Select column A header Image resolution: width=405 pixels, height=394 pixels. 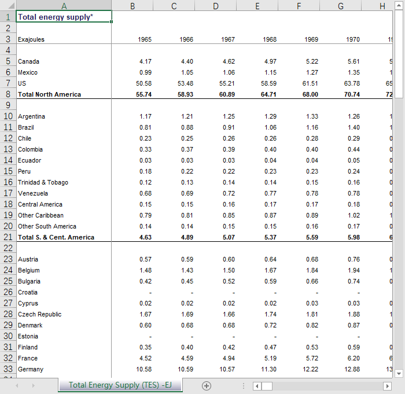[64, 5]
